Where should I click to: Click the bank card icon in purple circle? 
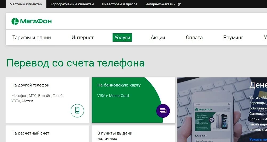[x=163, y=111]
